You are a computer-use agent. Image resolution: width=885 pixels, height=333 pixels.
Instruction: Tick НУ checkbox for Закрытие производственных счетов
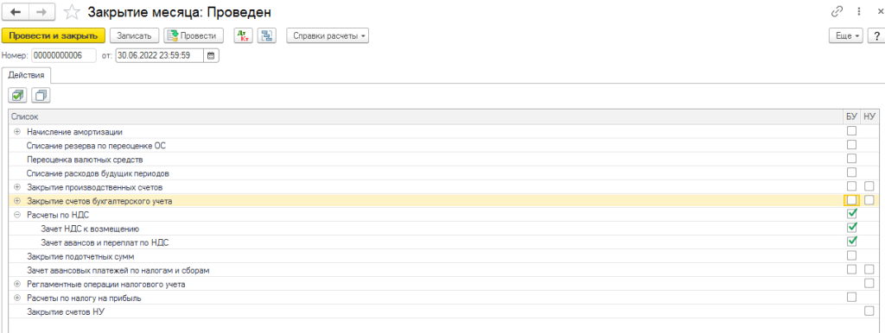tap(869, 186)
